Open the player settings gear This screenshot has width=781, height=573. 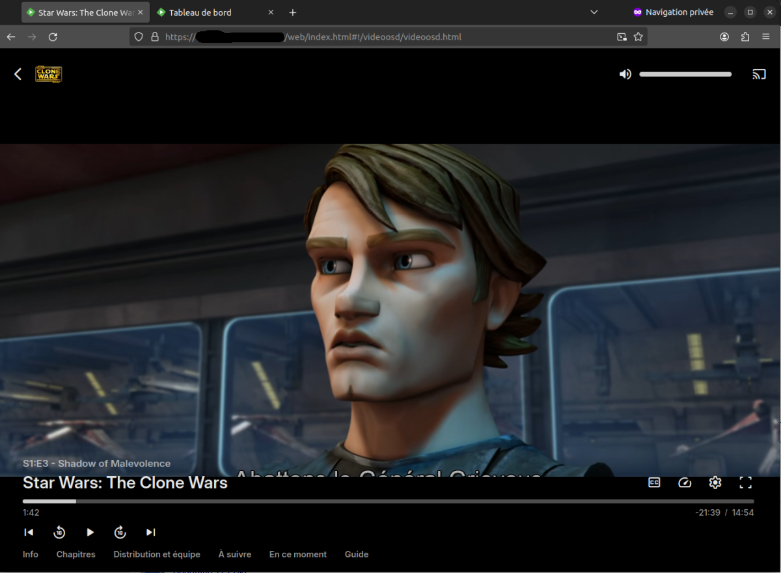(x=715, y=483)
